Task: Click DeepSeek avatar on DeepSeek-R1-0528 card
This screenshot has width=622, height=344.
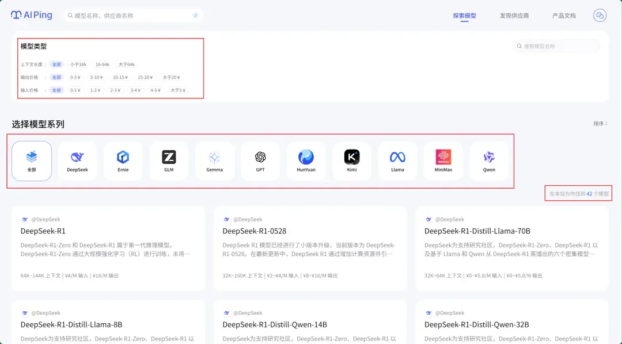Action: [x=226, y=219]
